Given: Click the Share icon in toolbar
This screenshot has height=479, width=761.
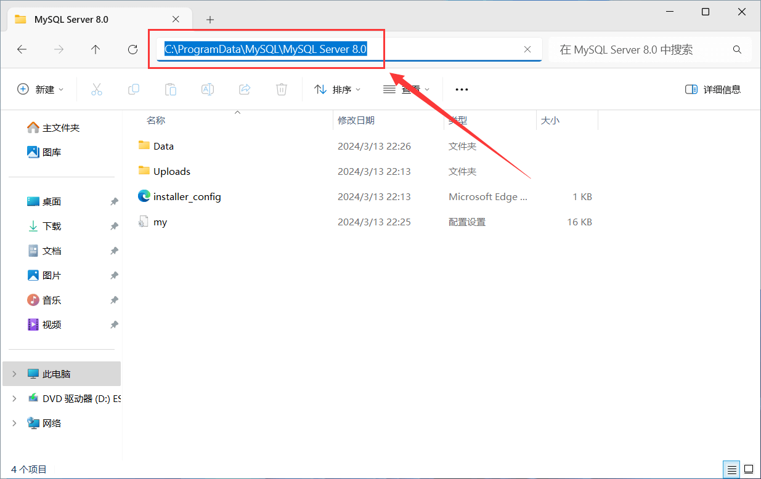Looking at the screenshot, I should [x=245, y=89].
